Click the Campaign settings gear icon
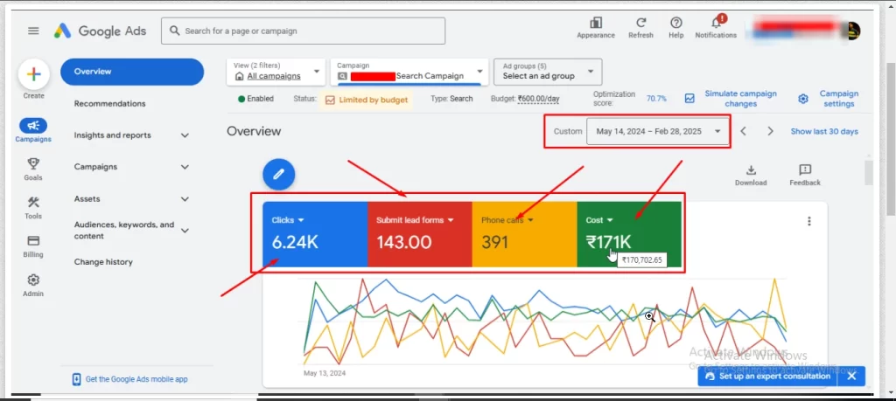896x401 pixels. [803, 99]
